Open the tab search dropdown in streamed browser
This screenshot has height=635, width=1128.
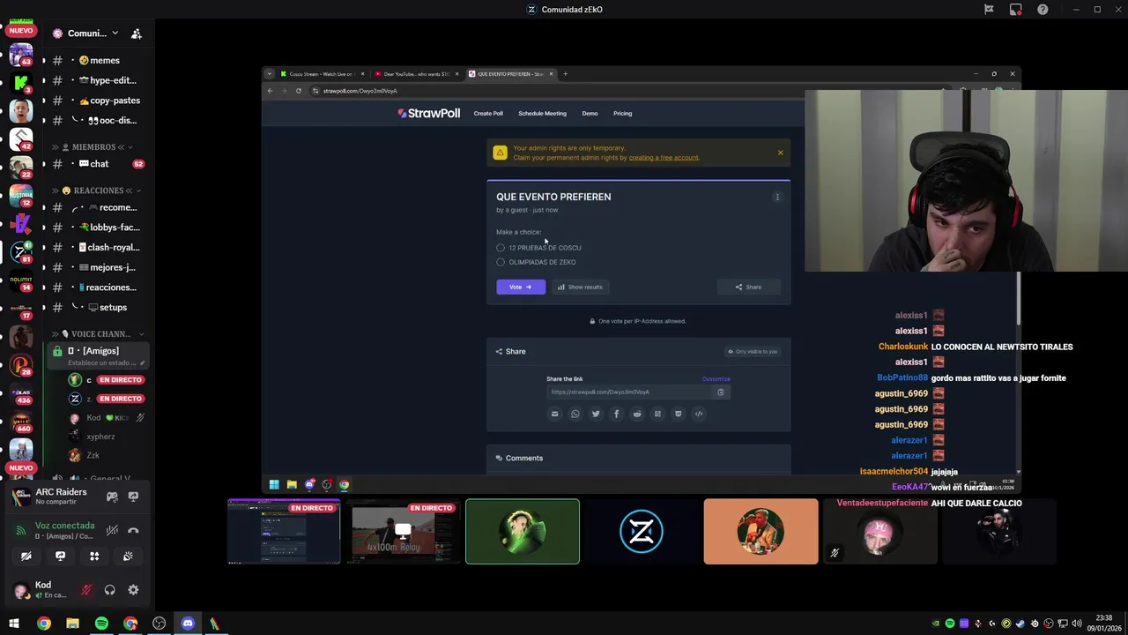270,74
